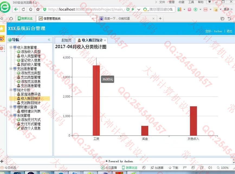235x174 pixels.
Task: Collapse the 收入信息管理 tree node
Action: click(x=11, y=47)
